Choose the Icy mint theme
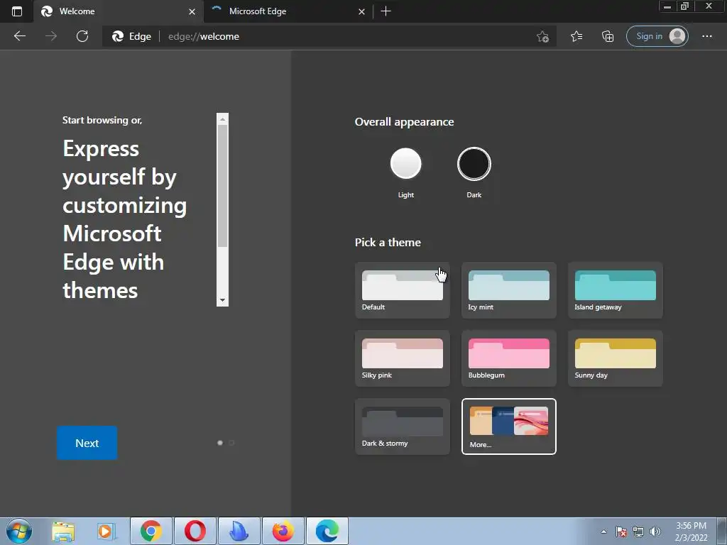 point(508,290)
